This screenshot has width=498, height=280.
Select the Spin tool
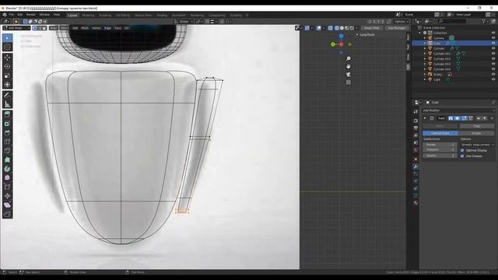point(7,169)
